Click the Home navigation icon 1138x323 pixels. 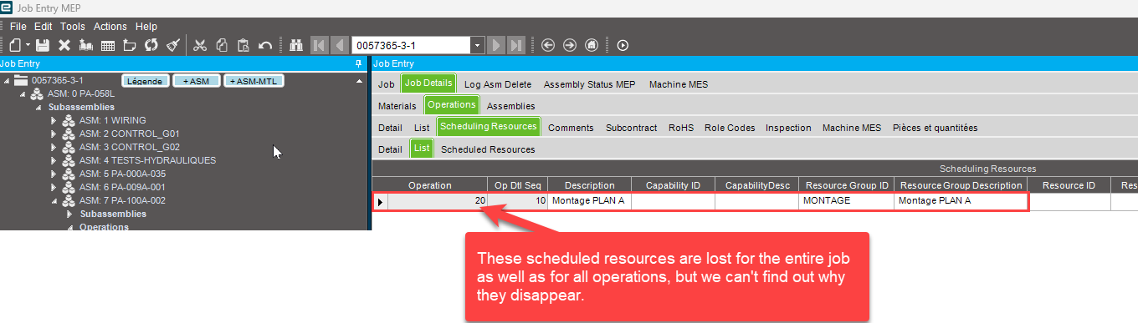(x=592, y=45)
